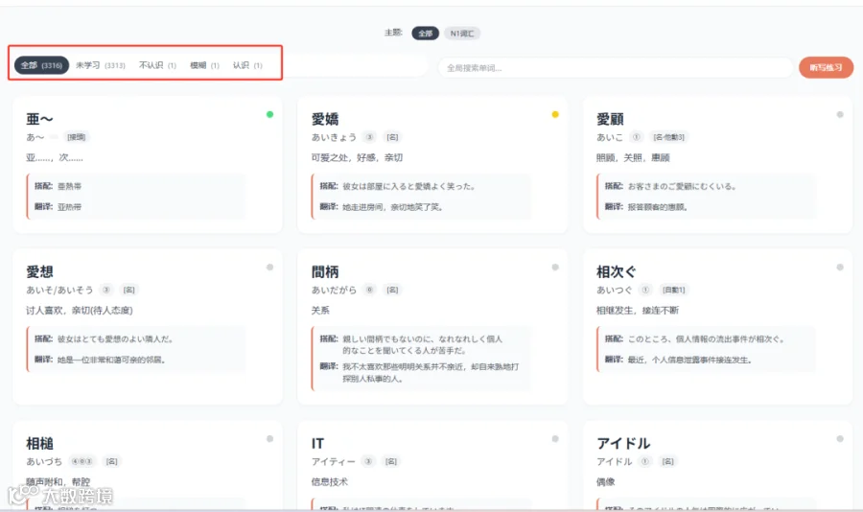Toggle status dot on 相槌 card
The image size is (863, 512).
[269, 439]
